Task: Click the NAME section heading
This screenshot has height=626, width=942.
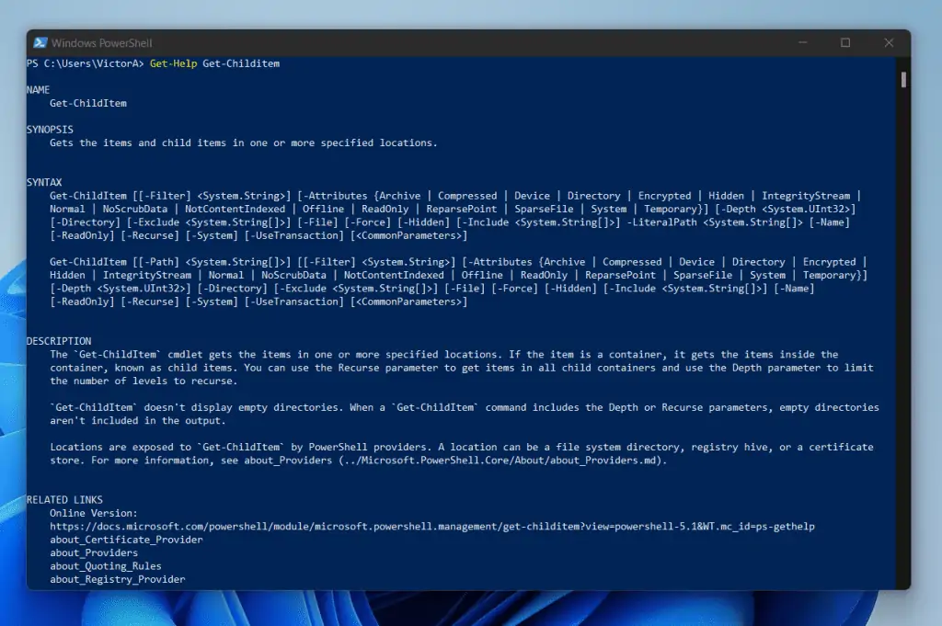Action: coord(38,90)
